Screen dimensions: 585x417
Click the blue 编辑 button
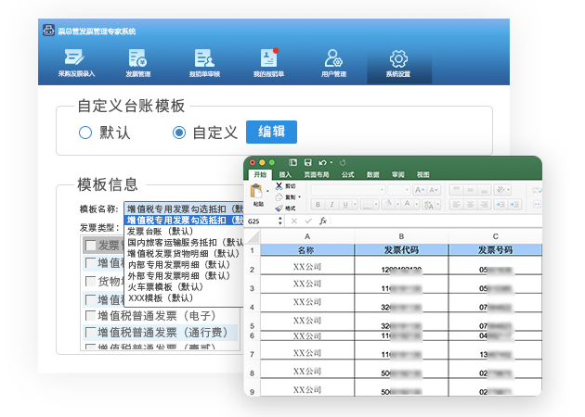tap(271, 132)
